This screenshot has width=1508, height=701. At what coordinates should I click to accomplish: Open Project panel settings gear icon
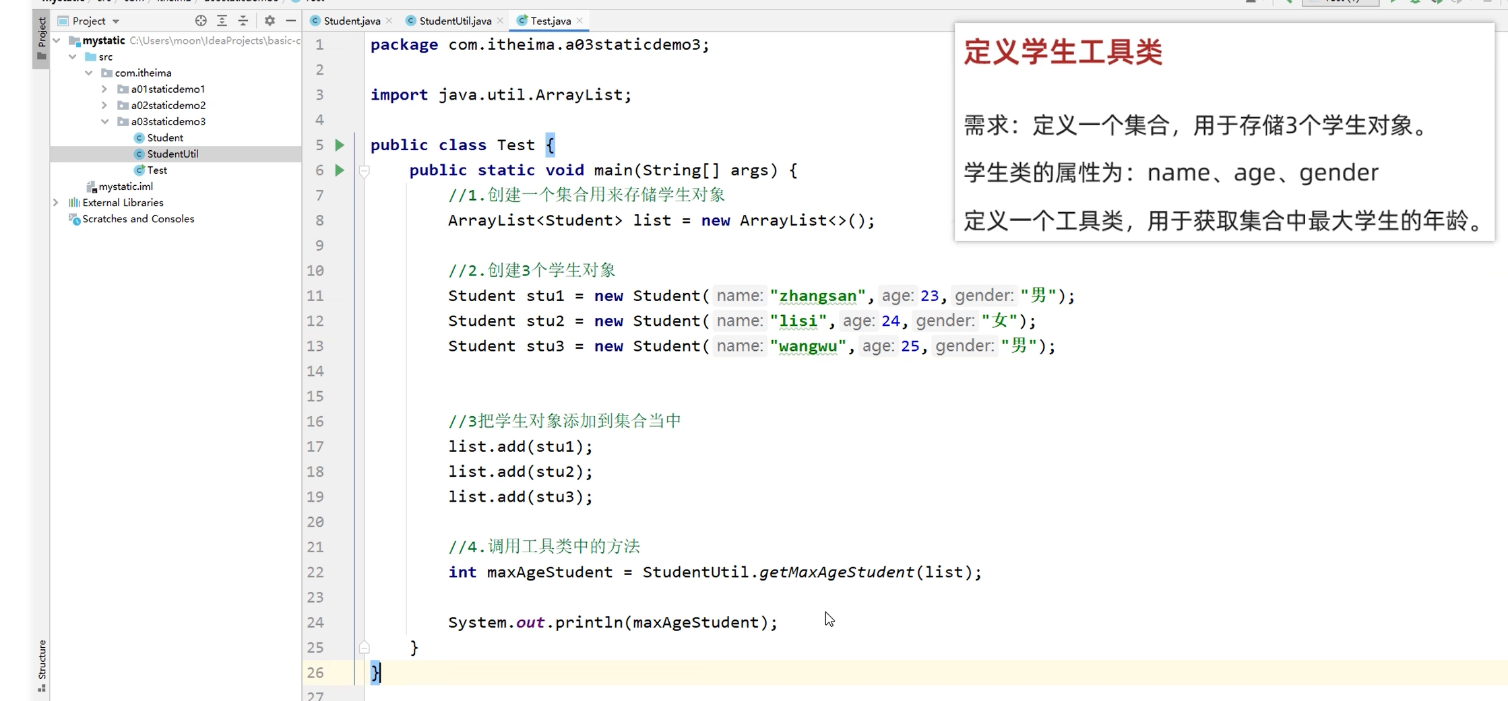(x=269, y=21)
